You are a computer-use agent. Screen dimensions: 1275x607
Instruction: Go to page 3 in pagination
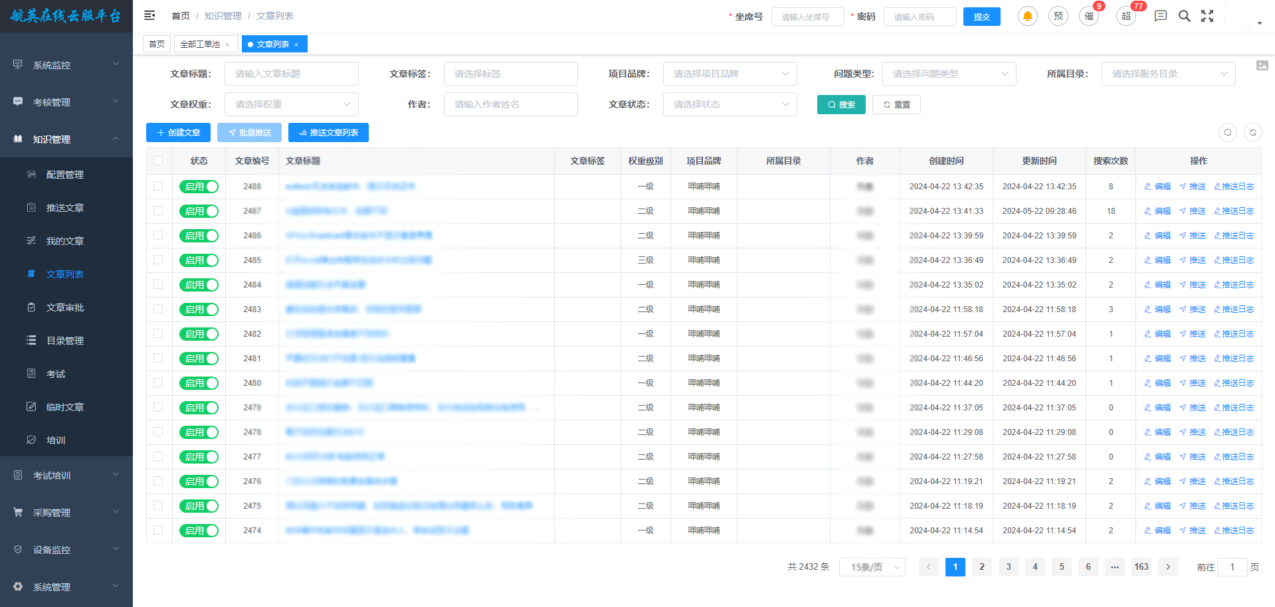pyautogui.click(x=1008, y=567)
